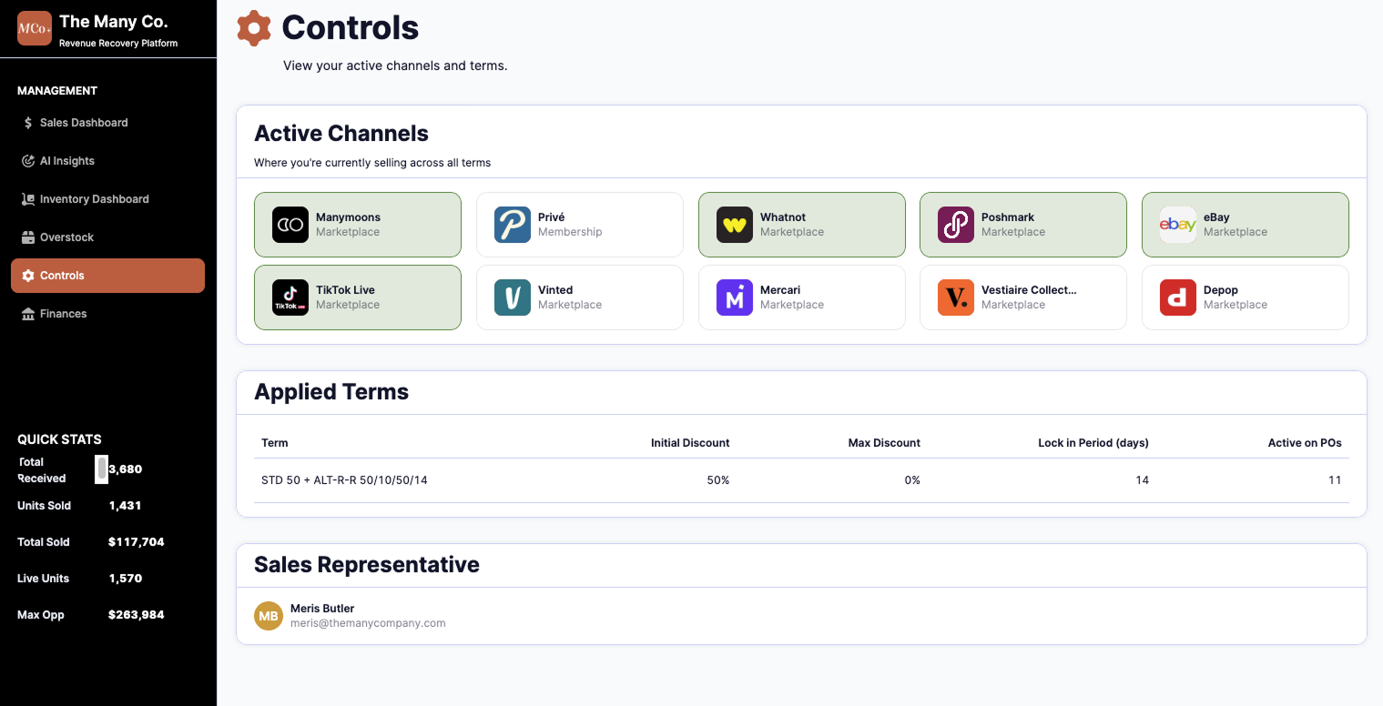Click the Active Channels section heading
The image size is (1383, 706).
click(x=341, y=134)
